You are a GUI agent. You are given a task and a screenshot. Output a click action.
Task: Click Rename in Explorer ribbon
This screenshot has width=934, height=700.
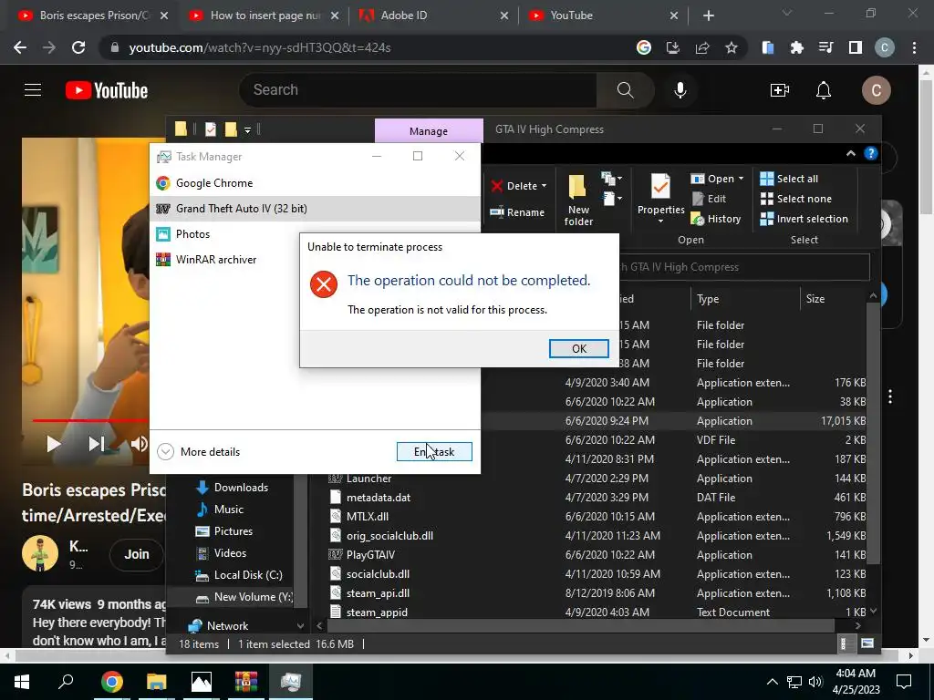[516, 211]
